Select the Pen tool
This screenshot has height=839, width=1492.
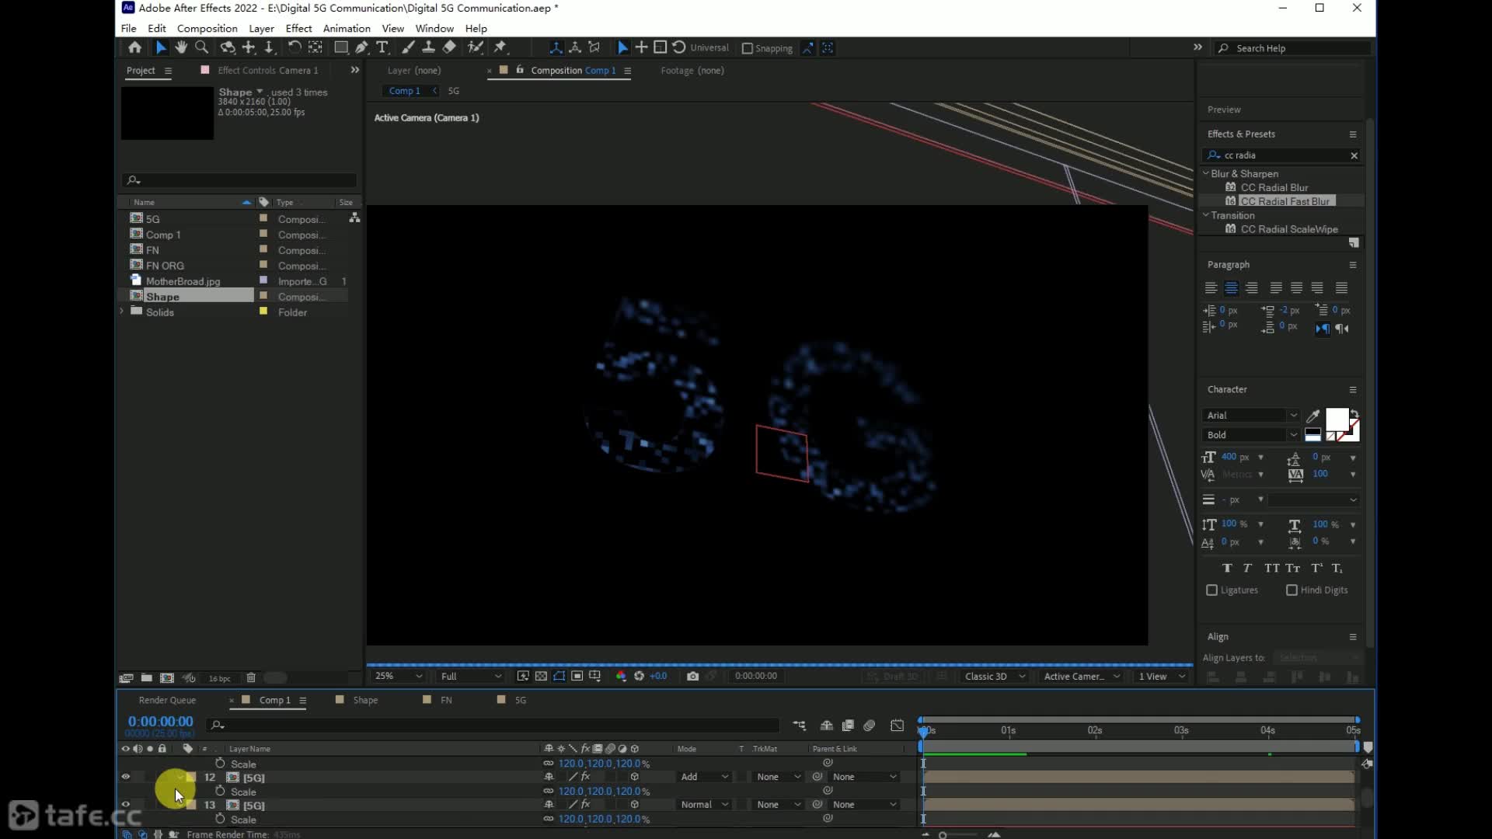click(x=361, y=47)
